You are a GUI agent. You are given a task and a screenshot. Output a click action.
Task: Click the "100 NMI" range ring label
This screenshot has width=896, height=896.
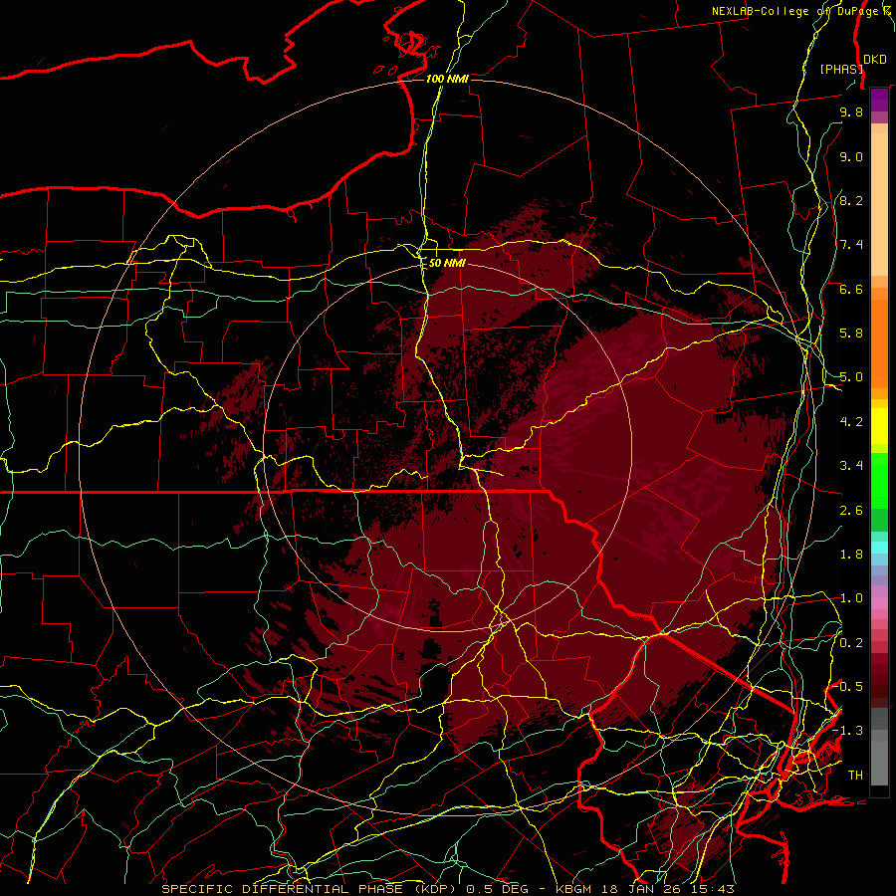point(447,79)
